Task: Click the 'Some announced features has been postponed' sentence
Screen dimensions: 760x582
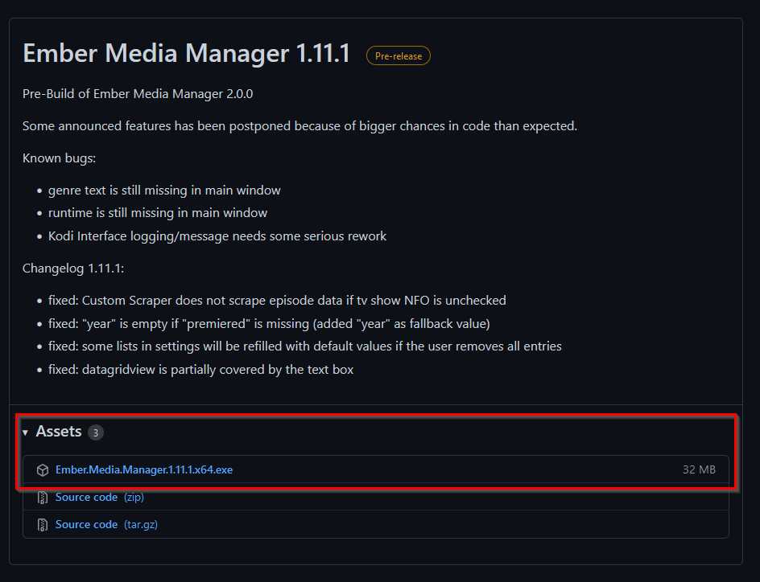Action: [x=299, y=126]
